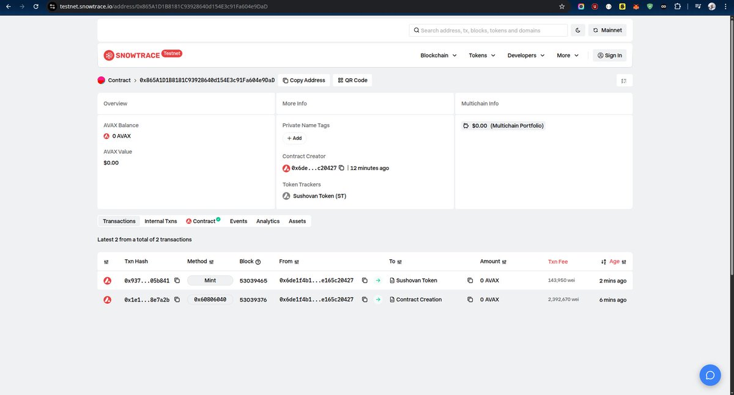
Task: Click the Block column help icon
Action: (x=258, y=262)
